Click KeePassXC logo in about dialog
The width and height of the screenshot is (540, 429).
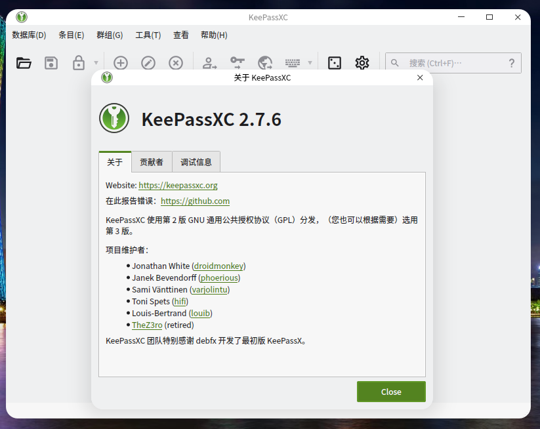(114, 118)
